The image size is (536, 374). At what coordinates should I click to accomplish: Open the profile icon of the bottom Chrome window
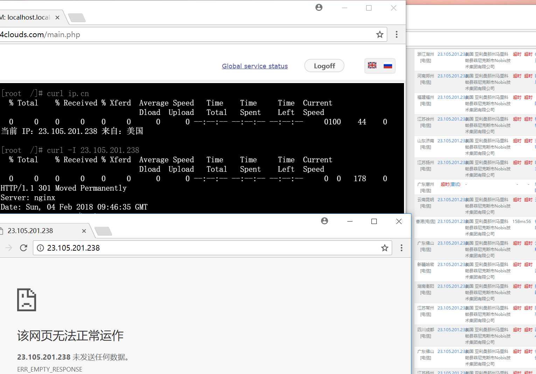pyautogui.click(x=325, y=221)
